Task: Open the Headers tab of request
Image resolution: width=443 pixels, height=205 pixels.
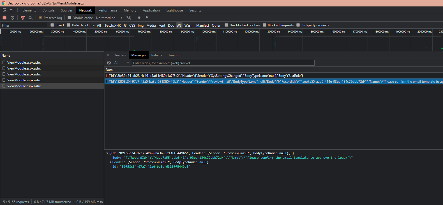Action: point(120,55)
